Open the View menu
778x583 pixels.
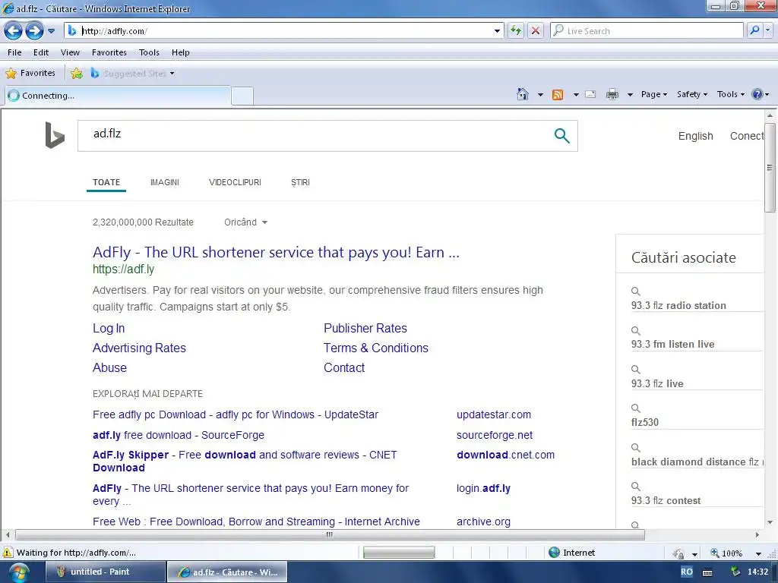(70, 52)
